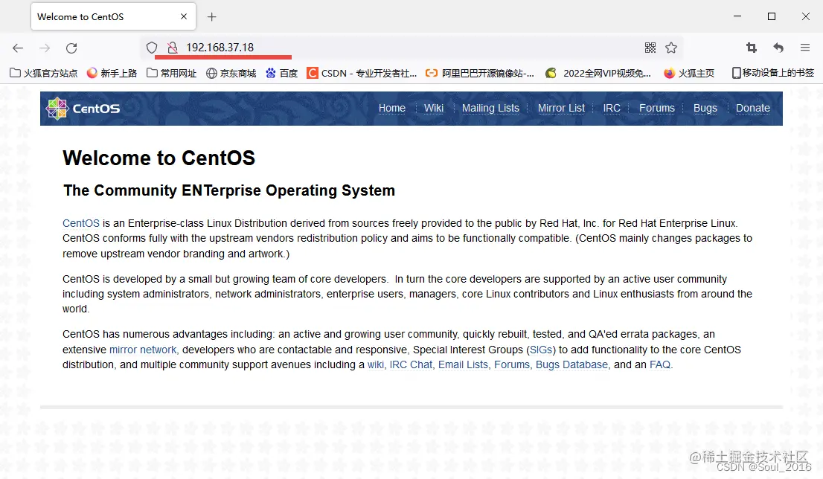Click the screenshot crop tool icon
823x479 pixels.
752,48
